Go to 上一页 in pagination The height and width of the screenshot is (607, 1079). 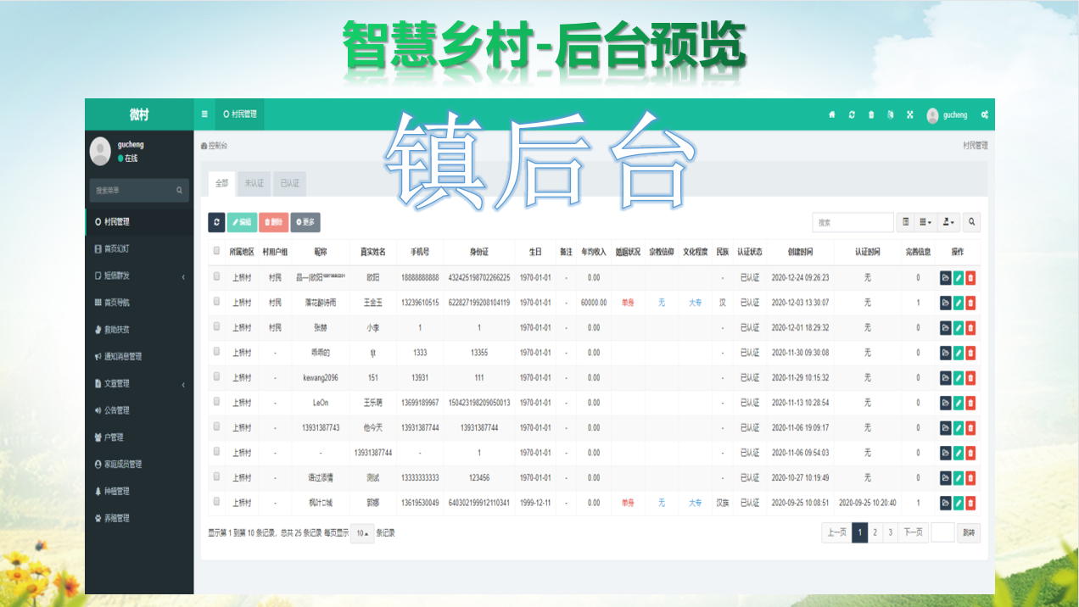[836, 532]
